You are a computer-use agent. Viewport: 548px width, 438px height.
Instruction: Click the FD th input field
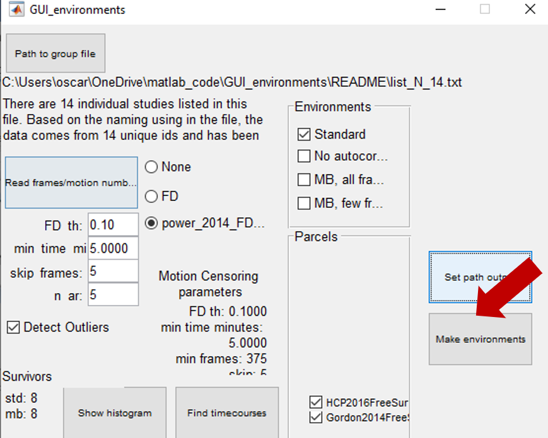114,225
